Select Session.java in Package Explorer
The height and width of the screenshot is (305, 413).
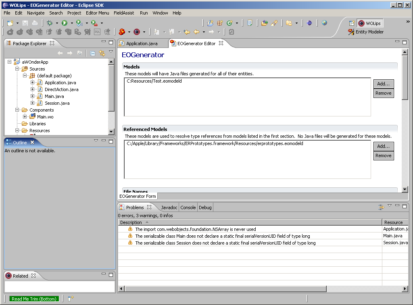pos(57,103)
